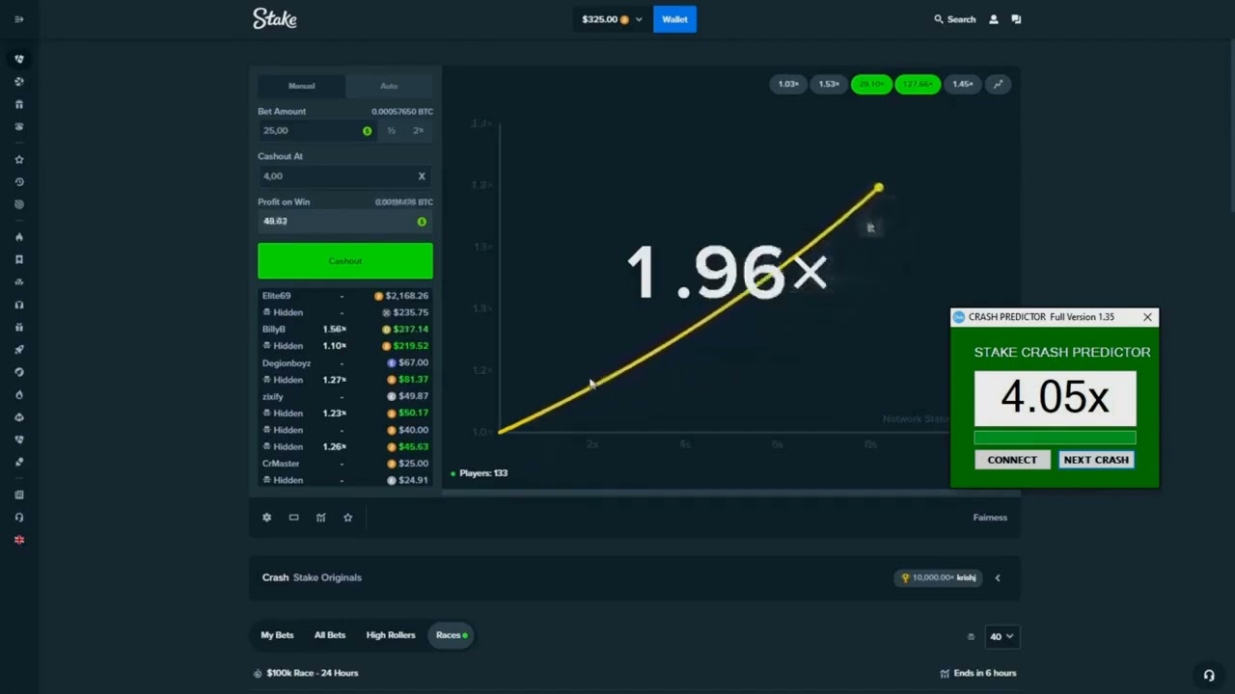Open the live support headset sidebar icon
1235x694 pixels.
(x=18, y=518)
